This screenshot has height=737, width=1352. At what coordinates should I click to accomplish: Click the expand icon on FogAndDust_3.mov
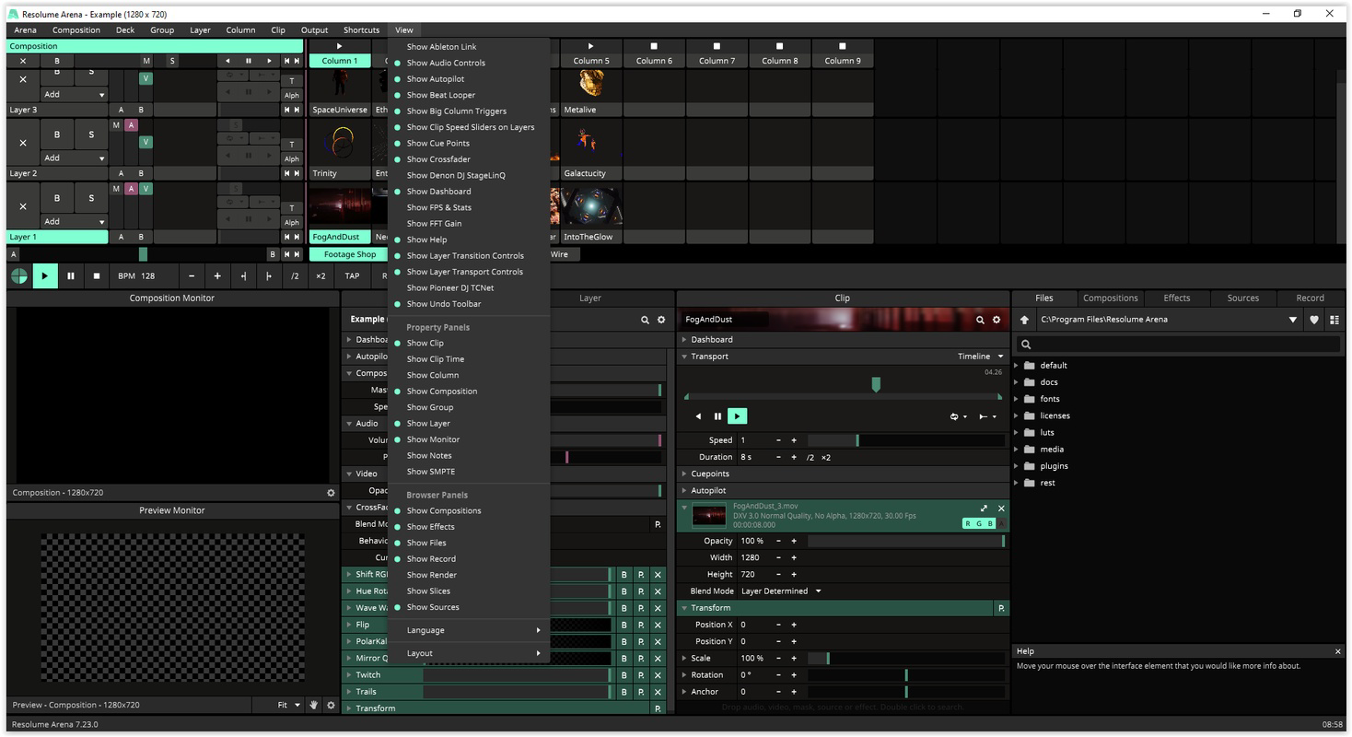(x=984, y=509)
